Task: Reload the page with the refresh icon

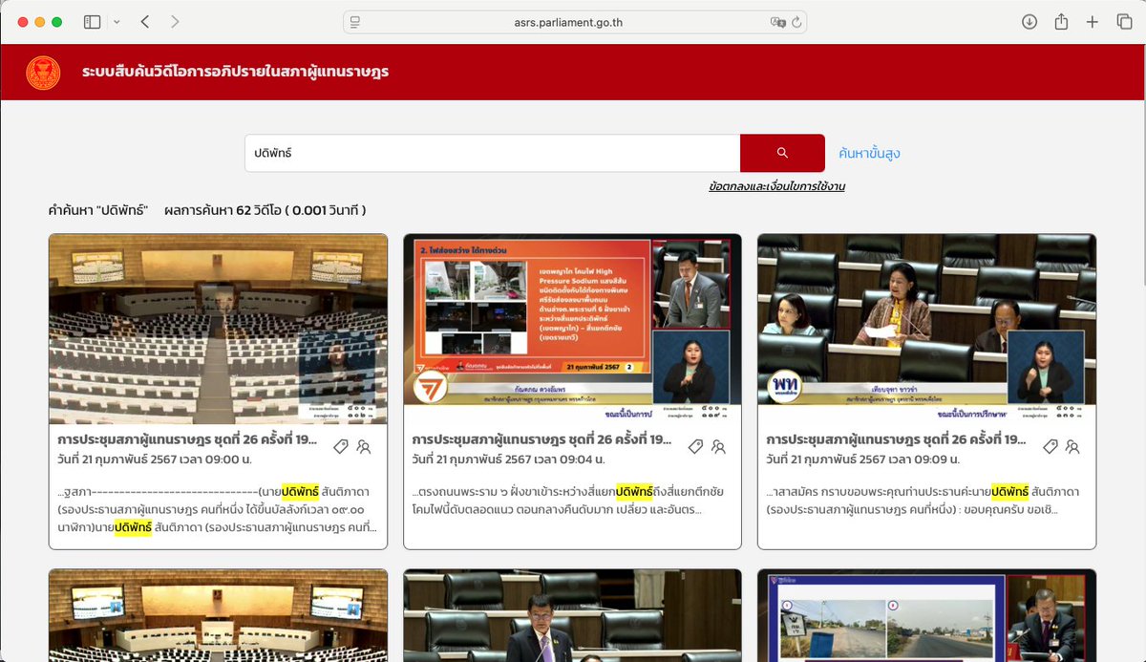Action: click(796, 22)
